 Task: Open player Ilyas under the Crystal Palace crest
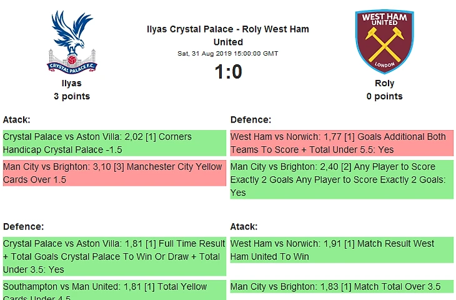71,83
